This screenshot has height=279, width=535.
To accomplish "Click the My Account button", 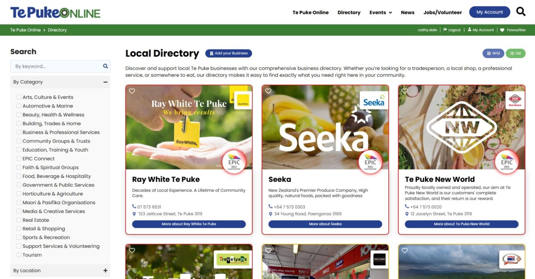I will pos(490,12).
